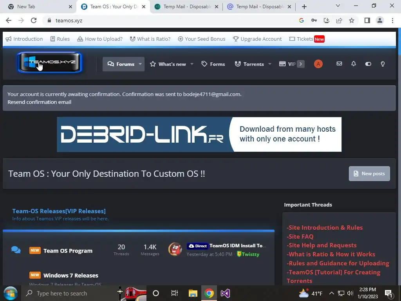Open the alerts bell icon
The image size is (401, 301).
click(354, 64)
